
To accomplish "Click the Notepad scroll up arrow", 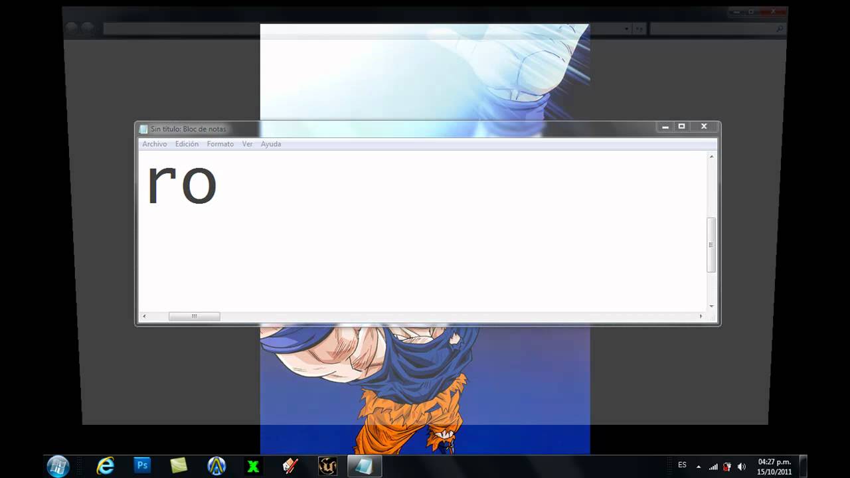I will 711,157.
